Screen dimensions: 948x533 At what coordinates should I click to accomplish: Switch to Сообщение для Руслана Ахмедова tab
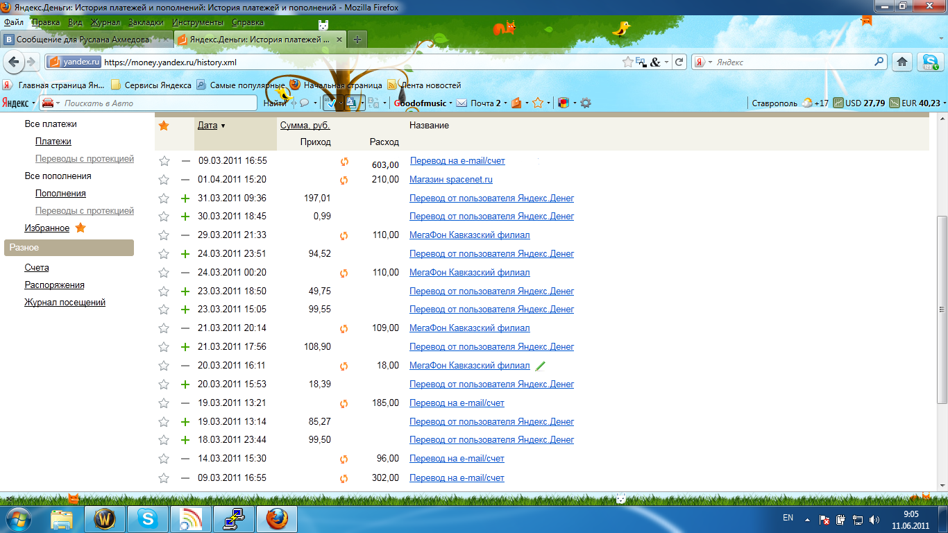click(86, 40)
